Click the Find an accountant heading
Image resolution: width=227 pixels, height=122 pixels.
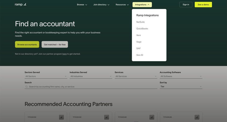[45, 24]
